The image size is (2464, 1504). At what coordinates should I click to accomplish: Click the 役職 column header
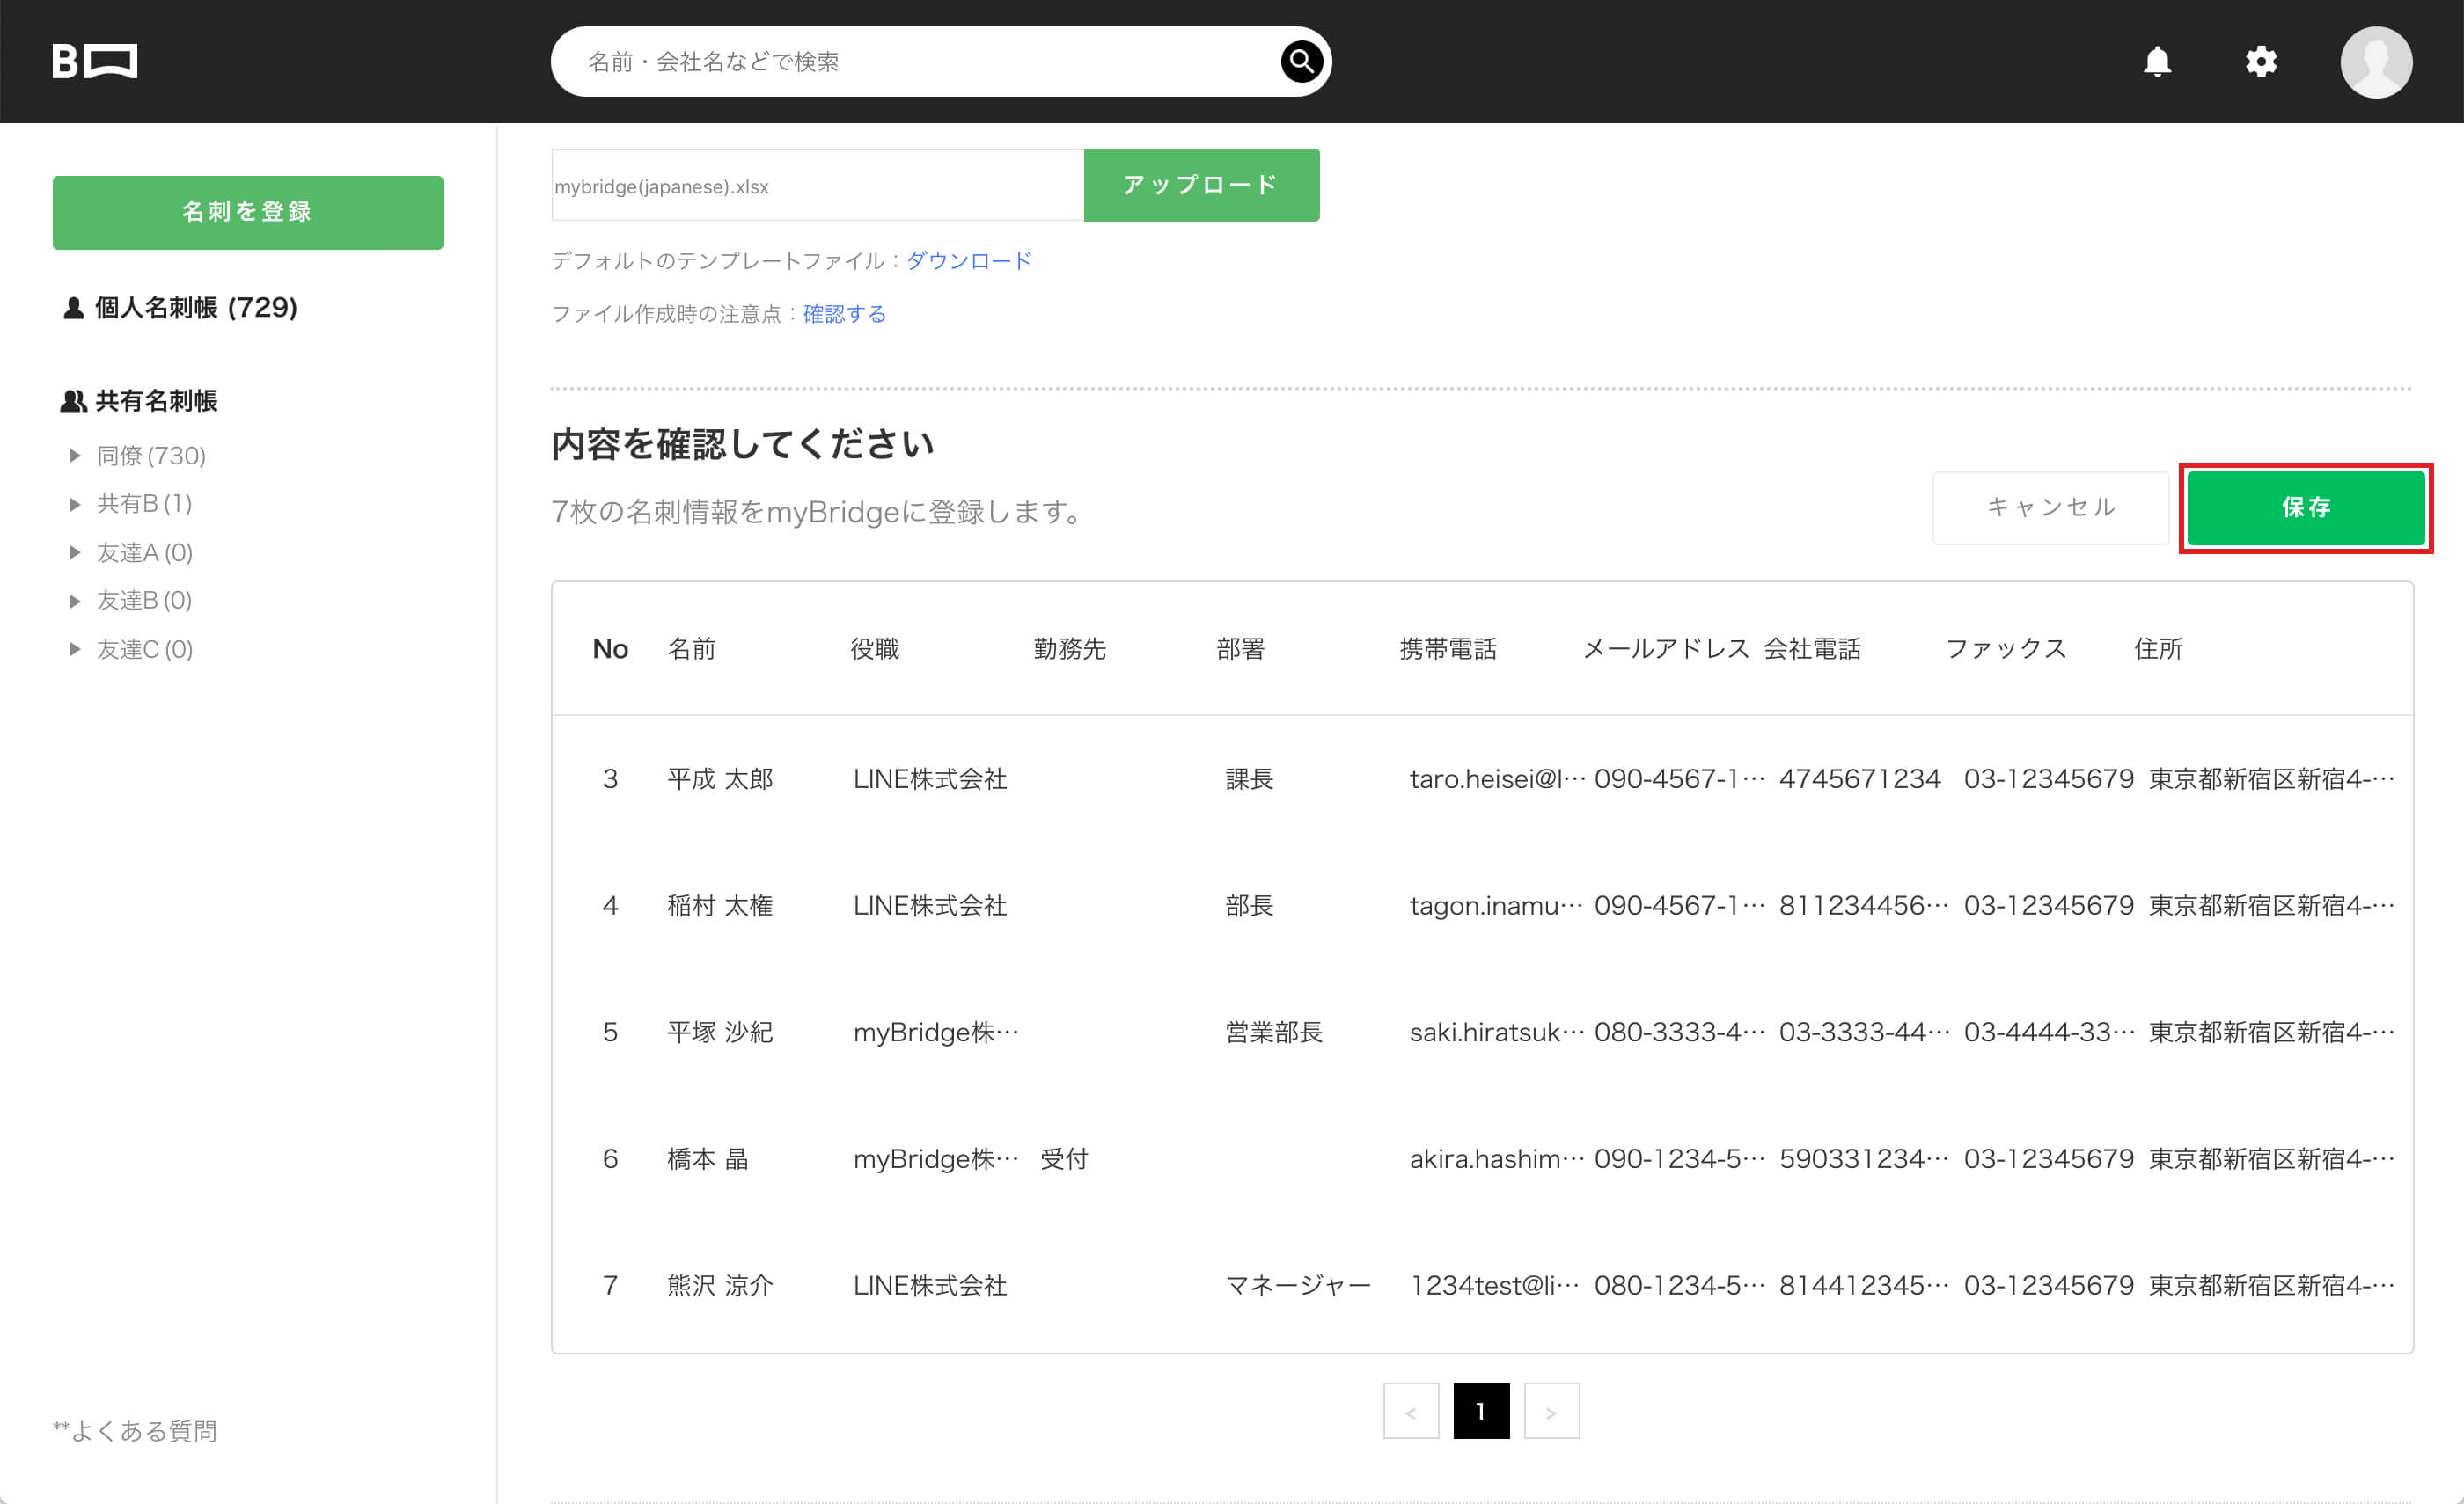tap(875, 648)
